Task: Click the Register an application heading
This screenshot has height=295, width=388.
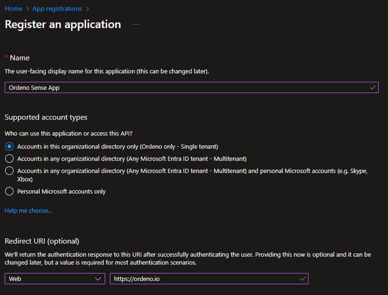Action: tap(63, 24)
